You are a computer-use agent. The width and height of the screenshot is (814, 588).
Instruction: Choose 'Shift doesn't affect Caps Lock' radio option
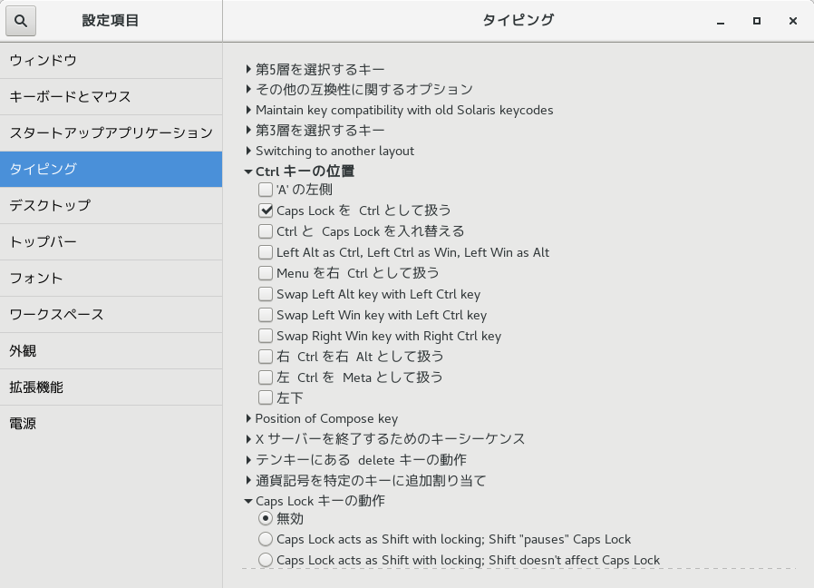click(x=266, y=560)
